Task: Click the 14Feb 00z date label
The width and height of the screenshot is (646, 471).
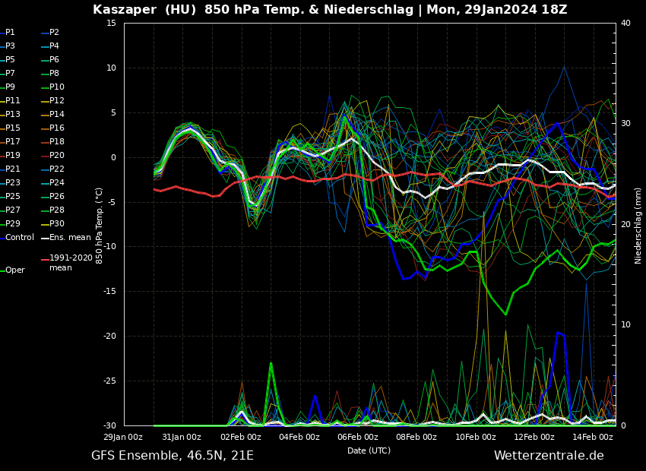Action: pyautogui.click(x=593, y=437)
